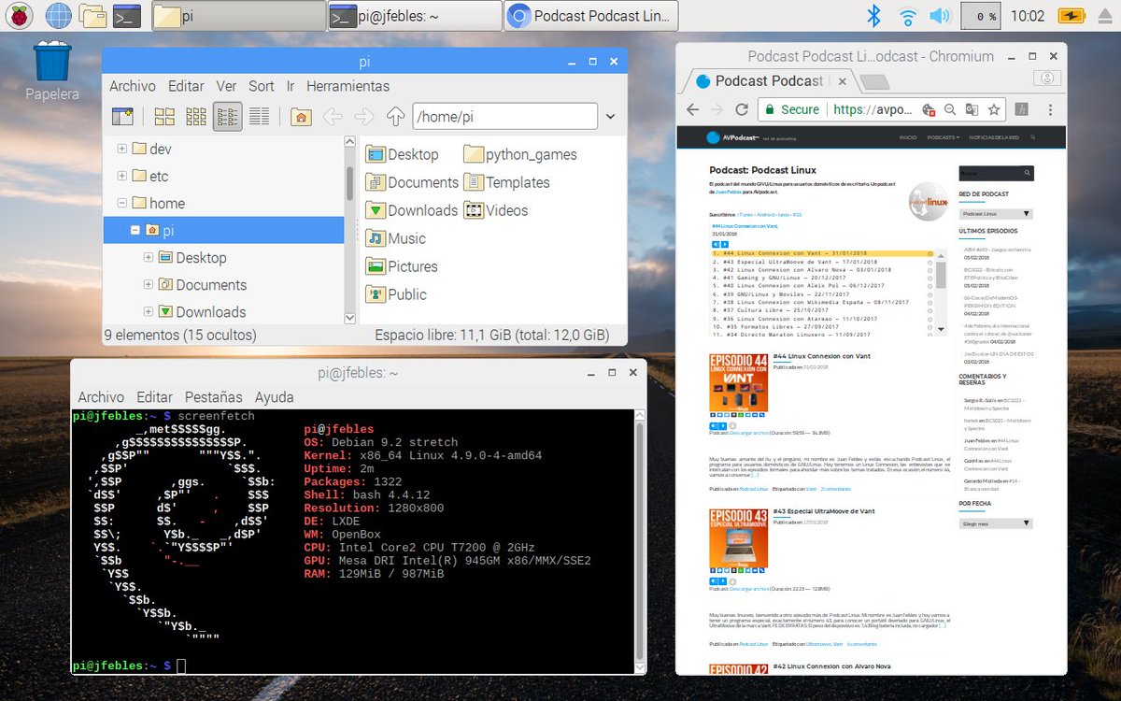The height and width of the screenshot is (701, 1121).
Task: Open the path history dropdown in file manager
Action: pyautogui.click(x=611, y=117)
